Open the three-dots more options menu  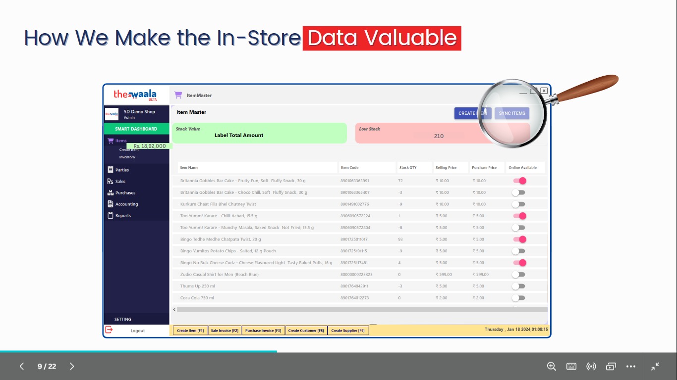(x=630, y=366)
